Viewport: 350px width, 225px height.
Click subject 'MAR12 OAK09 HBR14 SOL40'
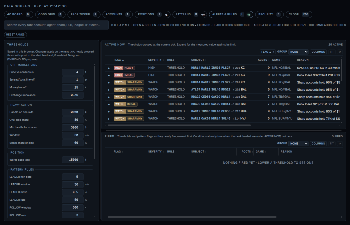[x=211, y=119]
